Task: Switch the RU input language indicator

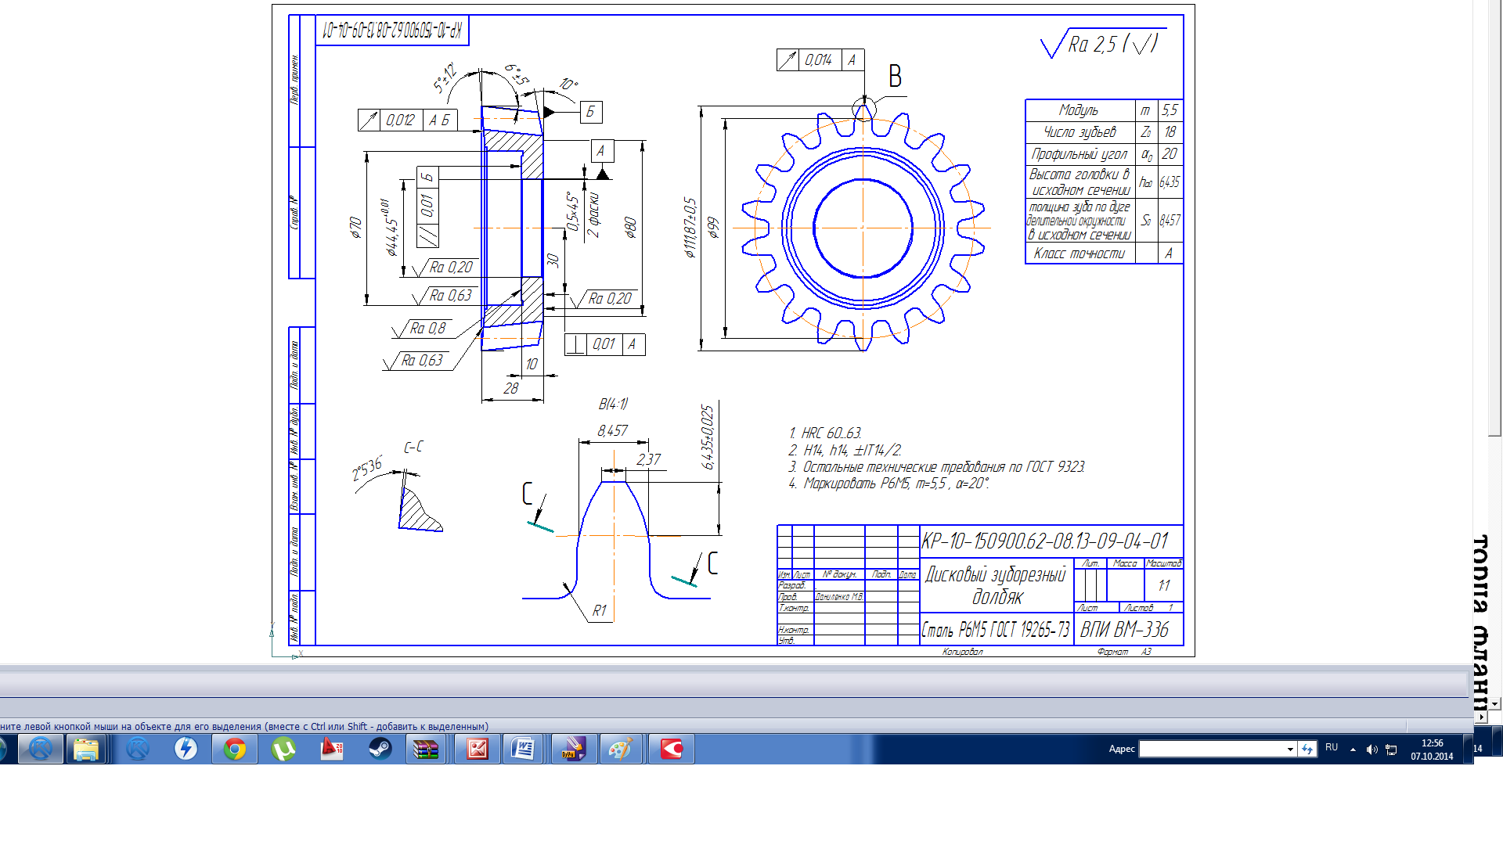Action: [1332, 748]
